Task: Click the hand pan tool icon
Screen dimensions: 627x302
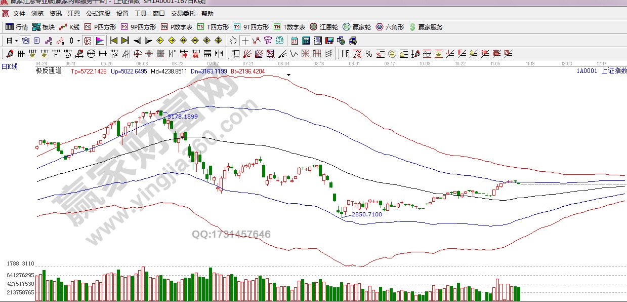Action: coord(233,41)
